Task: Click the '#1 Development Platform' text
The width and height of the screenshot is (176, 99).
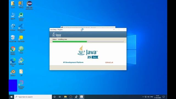Action: [x=73, y=62]
